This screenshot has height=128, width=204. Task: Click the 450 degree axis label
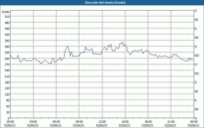point(7,29)
